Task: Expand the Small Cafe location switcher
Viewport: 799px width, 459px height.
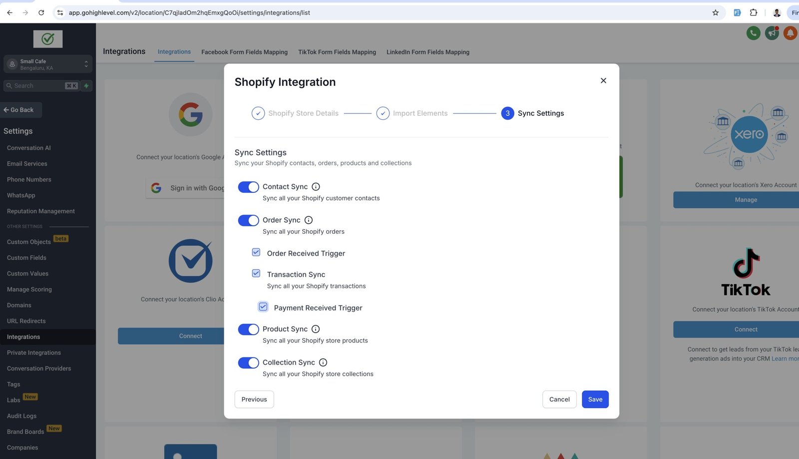Action: [48, 64]
